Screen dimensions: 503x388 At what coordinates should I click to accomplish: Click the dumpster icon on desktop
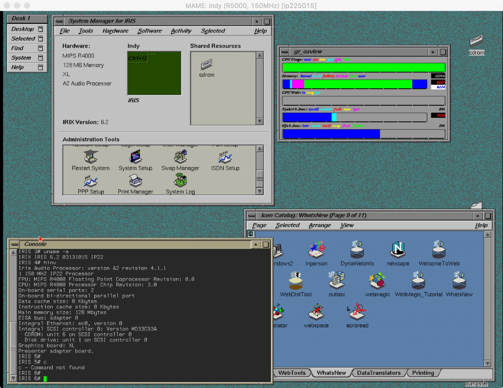[476, 384]
